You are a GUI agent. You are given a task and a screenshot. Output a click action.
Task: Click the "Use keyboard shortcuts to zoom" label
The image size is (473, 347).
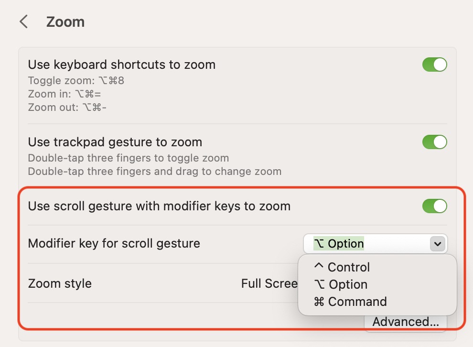tap(122, 65)
